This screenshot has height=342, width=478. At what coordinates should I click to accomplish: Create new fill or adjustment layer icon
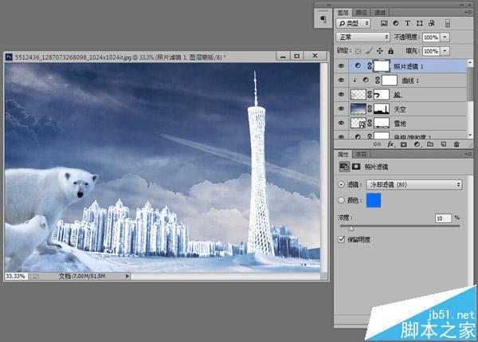(417, 144)
